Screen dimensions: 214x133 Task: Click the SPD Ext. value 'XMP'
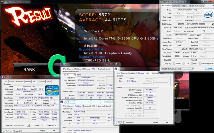click(x=110, y=85)
